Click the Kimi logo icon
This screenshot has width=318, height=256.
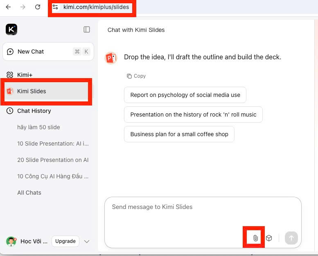(11, 29)
